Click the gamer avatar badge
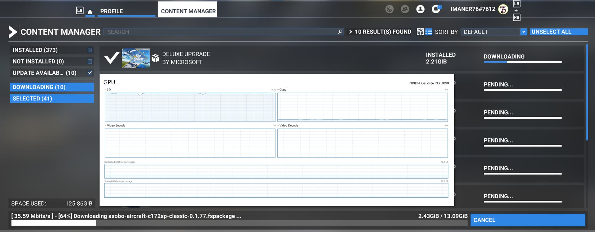 (x=503, y=9)
